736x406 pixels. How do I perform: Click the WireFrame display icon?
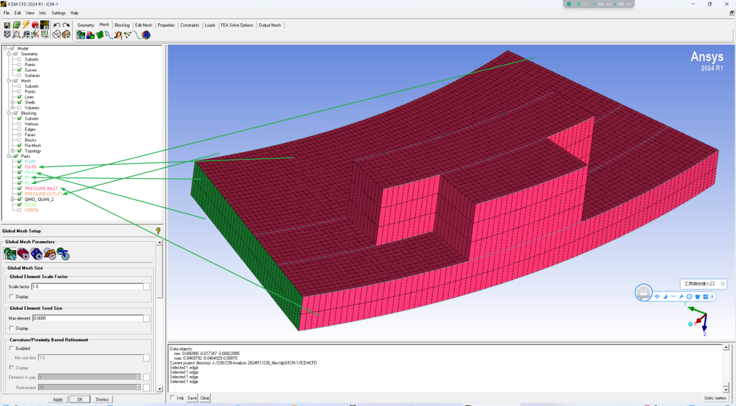coord(57,35)
